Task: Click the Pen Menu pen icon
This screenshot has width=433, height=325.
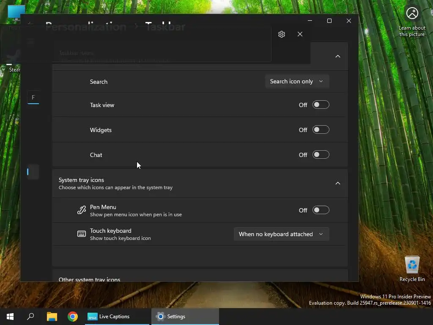Action: 82,210
